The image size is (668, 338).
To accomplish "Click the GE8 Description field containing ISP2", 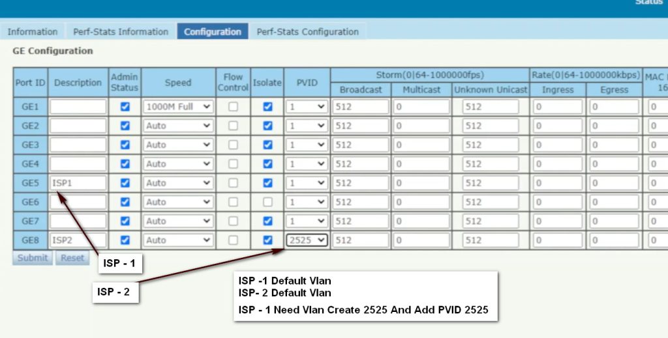I will pos(78,240).
